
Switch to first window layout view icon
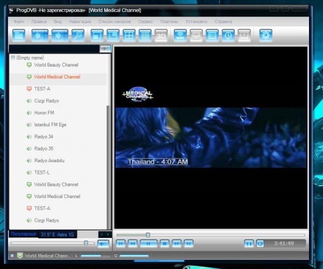click(x=97, y=36)
